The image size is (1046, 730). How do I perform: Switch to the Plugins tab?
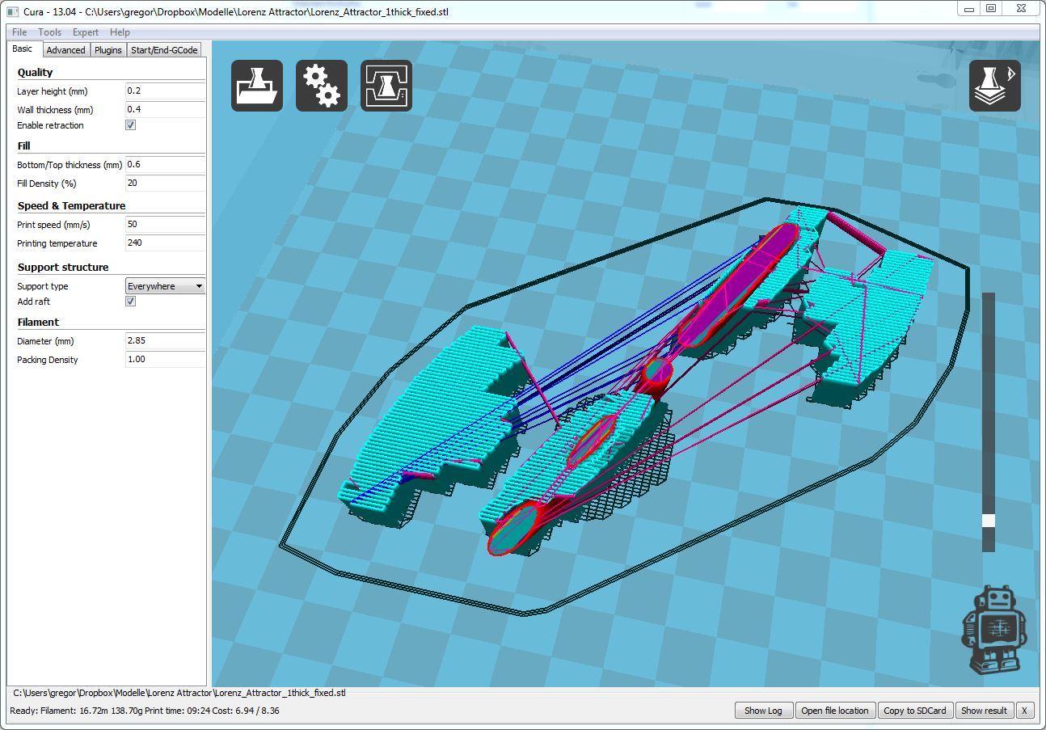108,50
